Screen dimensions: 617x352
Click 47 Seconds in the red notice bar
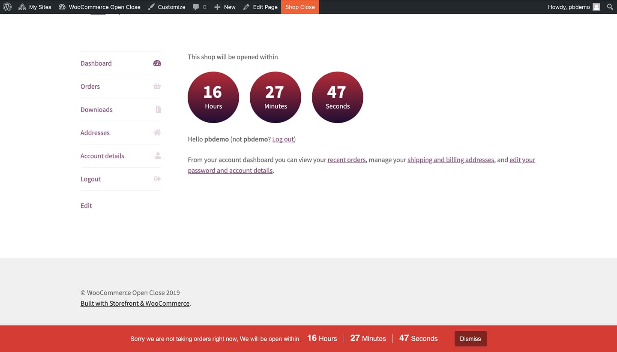[x=418, y=338]
